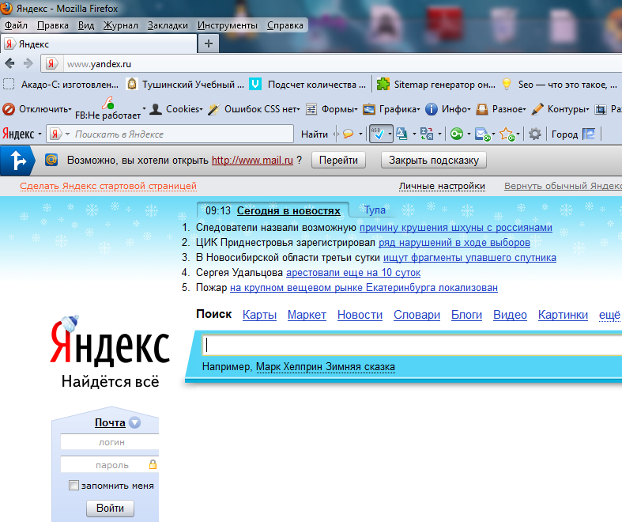Open the Правка menu
The height and width of the screenshot is (522, 622).
(53, 25)
